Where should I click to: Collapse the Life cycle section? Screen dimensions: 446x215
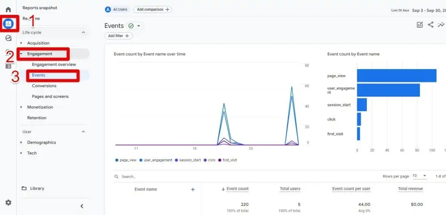click(x=83, y=33)
